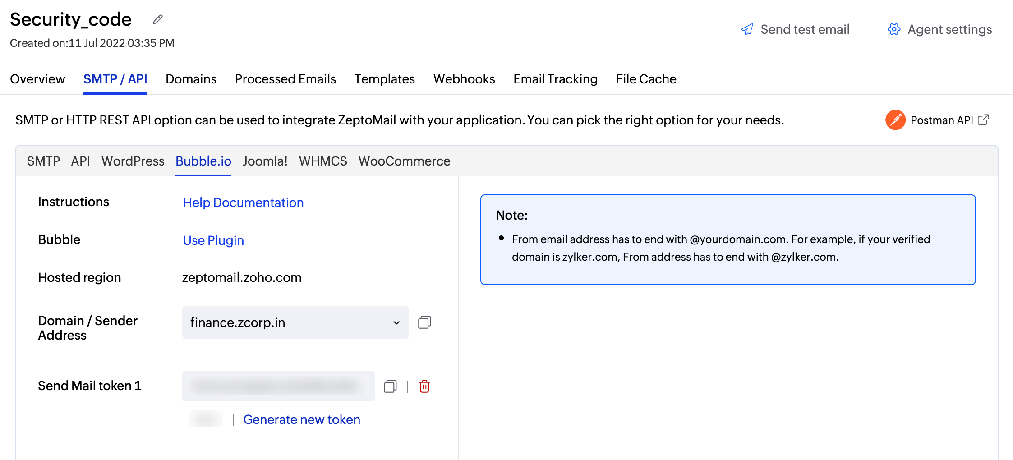The width and height of the screenshot is (1013, 460).
Task: Click the orange Postman logo icon
Action: coord(895,120)
